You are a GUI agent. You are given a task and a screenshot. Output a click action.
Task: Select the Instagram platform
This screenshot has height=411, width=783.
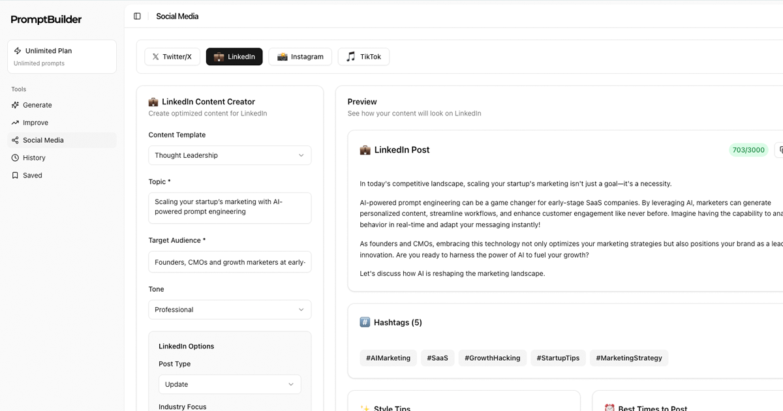[x=300, y=57]
